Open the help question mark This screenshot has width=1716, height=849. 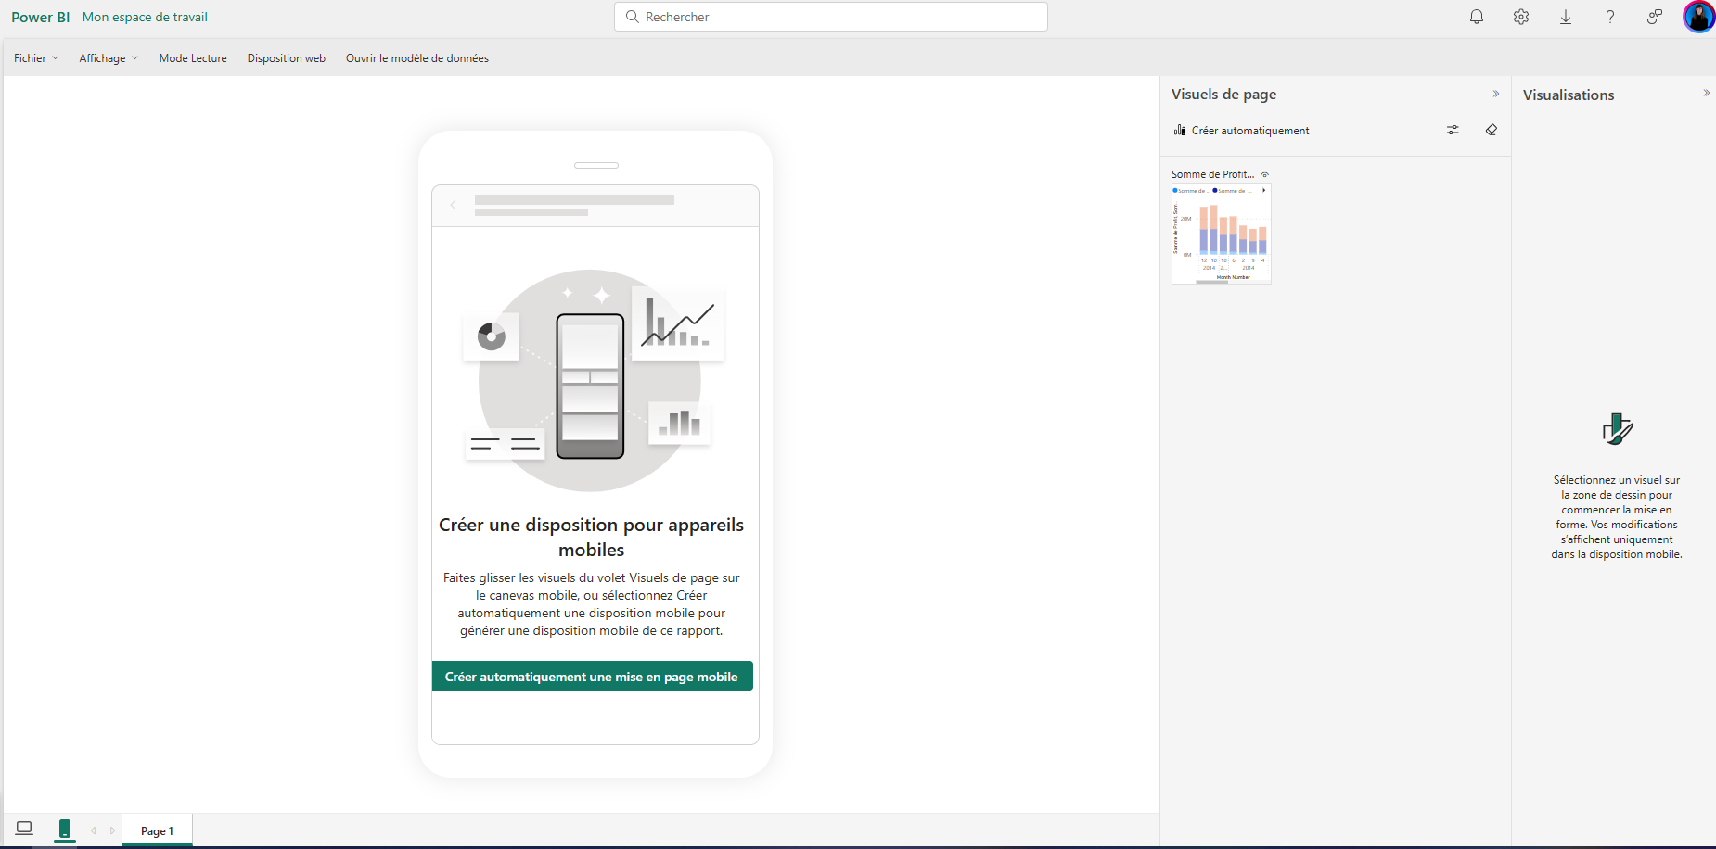(x=1610, y=17)
